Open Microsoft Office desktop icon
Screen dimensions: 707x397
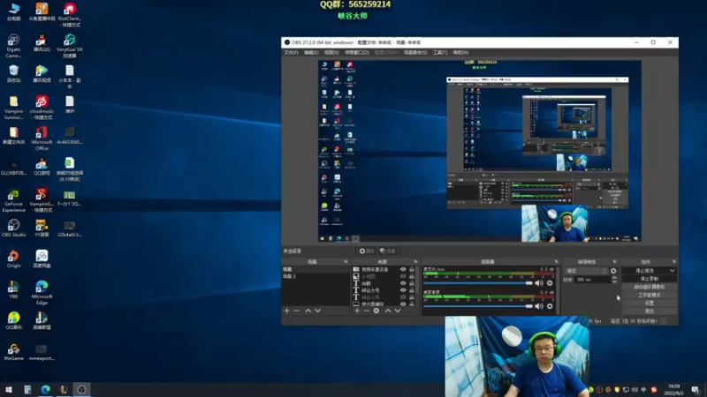(42, 139)
